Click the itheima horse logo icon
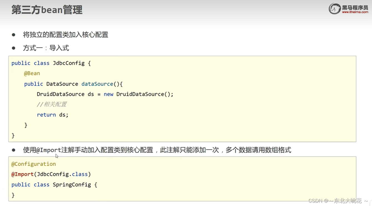Screen dimensions: 372x206 335,9
